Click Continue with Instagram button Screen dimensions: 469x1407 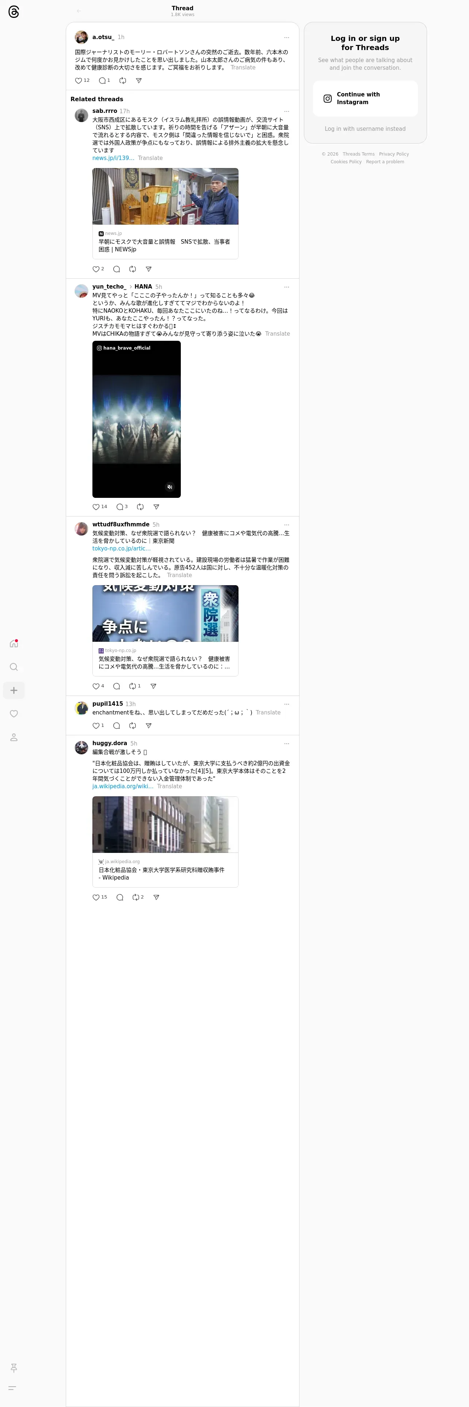click(365, 98)
